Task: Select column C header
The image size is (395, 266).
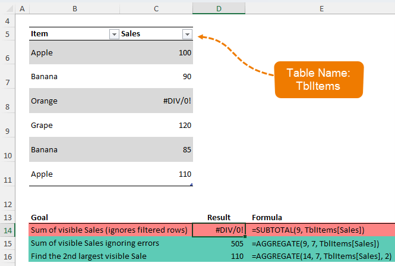Action: coord(156,9)
